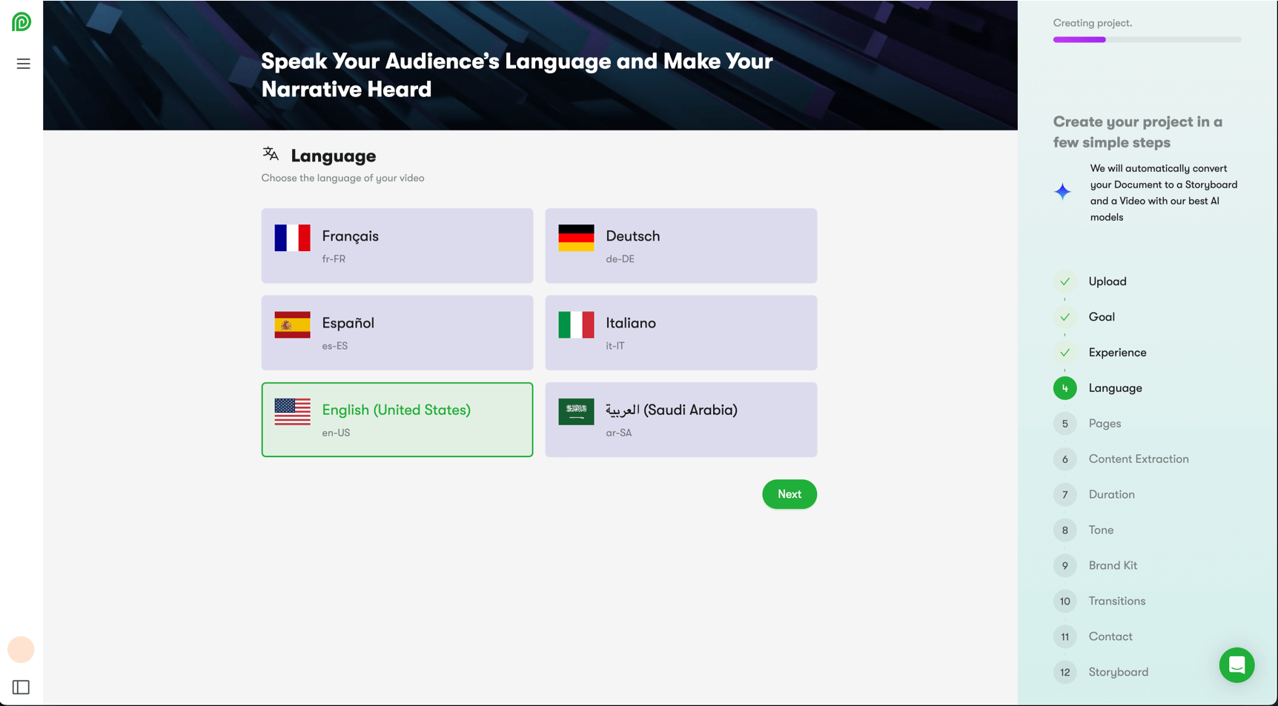
Task: Click the green logo icon
Action: tap(21, 22)
